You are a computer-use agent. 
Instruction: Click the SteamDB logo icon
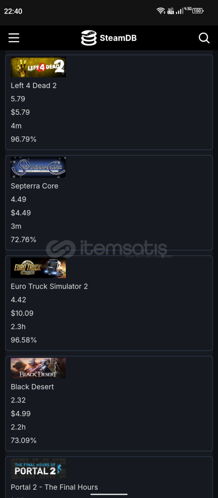(x=89, y=38)
